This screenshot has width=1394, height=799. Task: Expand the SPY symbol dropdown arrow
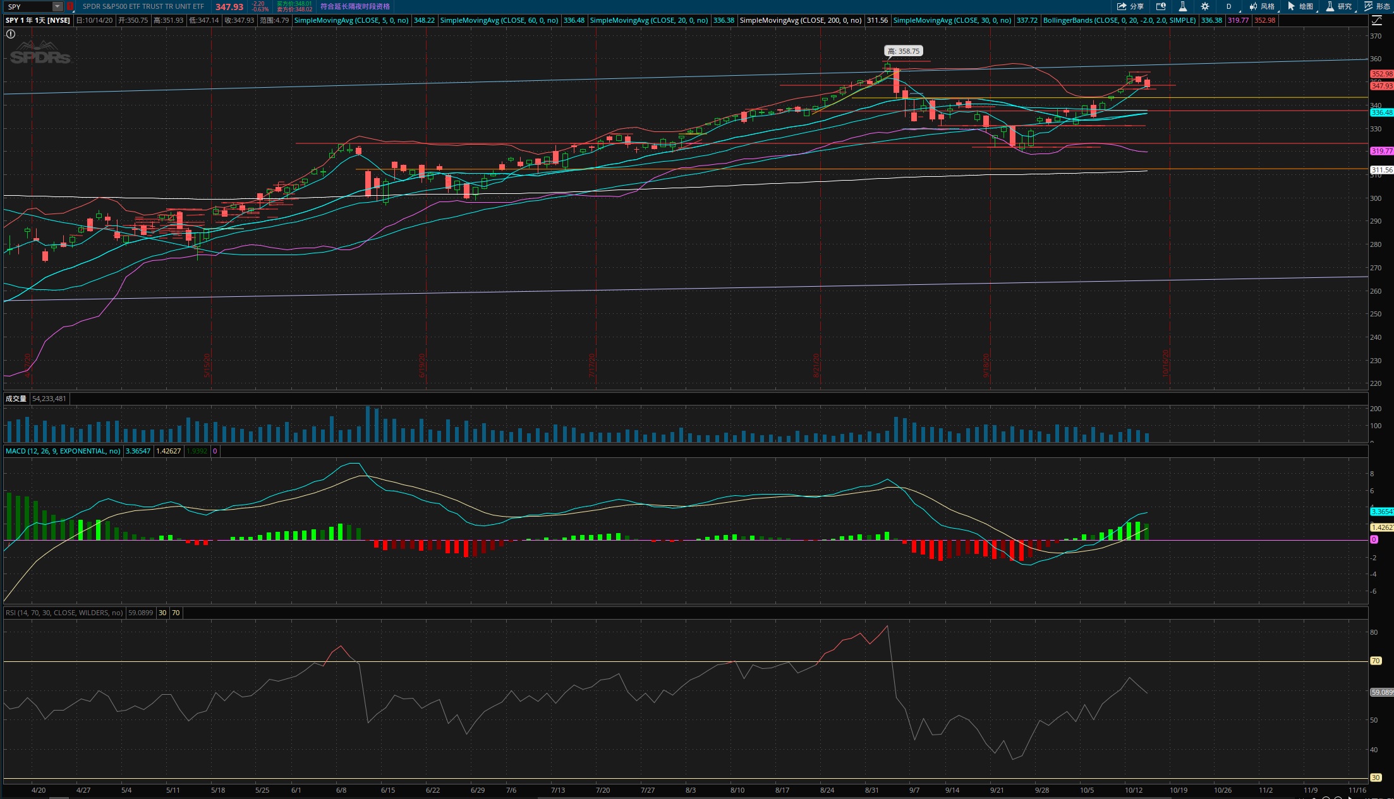(58, 6)
